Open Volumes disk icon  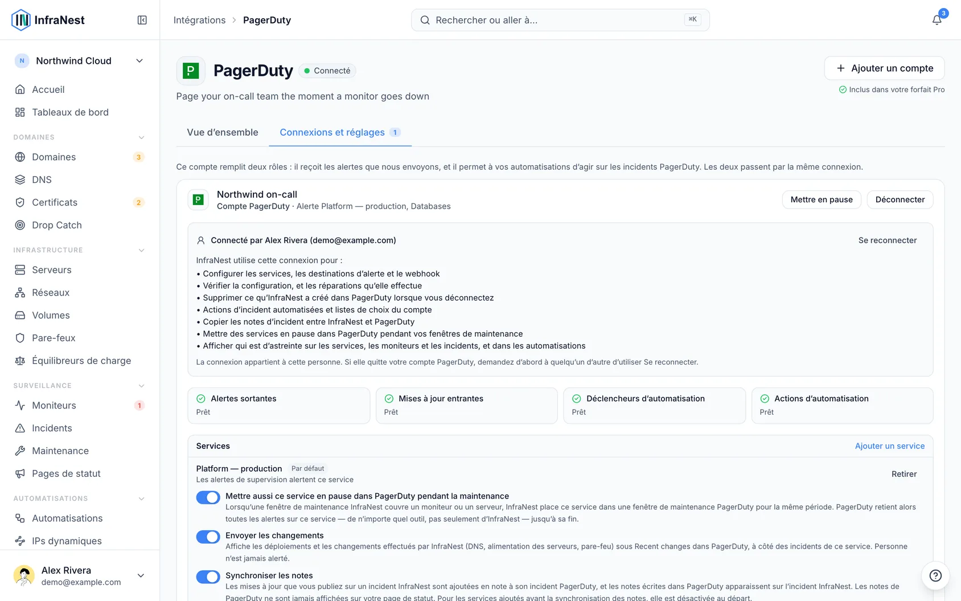(20, 315)
